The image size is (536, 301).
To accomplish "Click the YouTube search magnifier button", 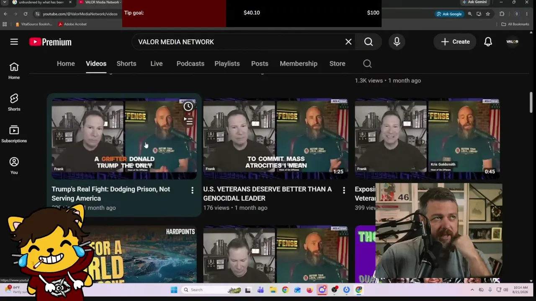I will (x=368, y=42).
